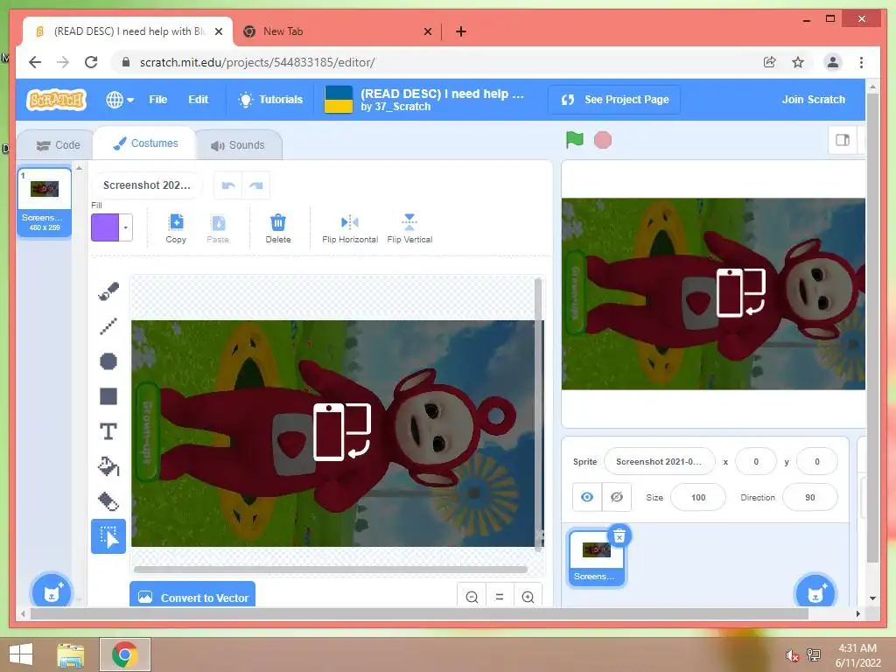The width and height of the screenshot is (896, 672).
Task: Open Chrome profile icon
Action: coord(833,62)
